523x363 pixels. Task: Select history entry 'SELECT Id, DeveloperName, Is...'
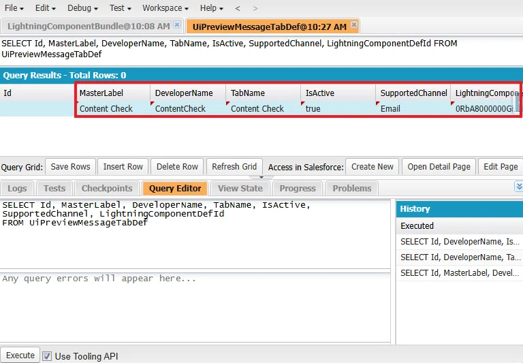460,242
